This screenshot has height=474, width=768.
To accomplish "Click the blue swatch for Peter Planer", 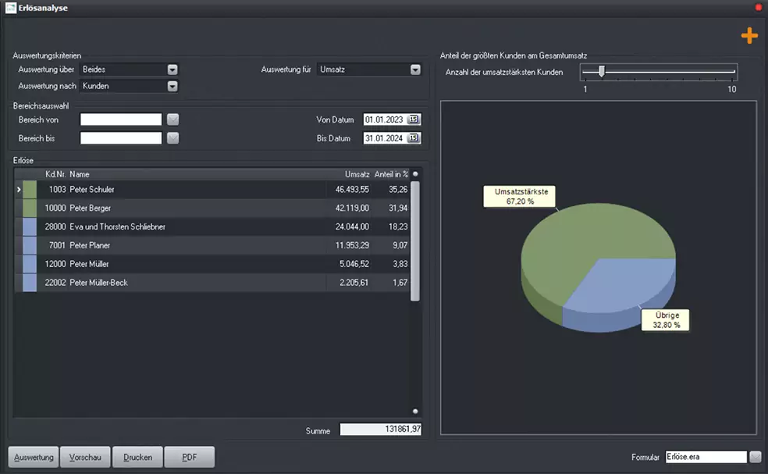I will (30, 245).
